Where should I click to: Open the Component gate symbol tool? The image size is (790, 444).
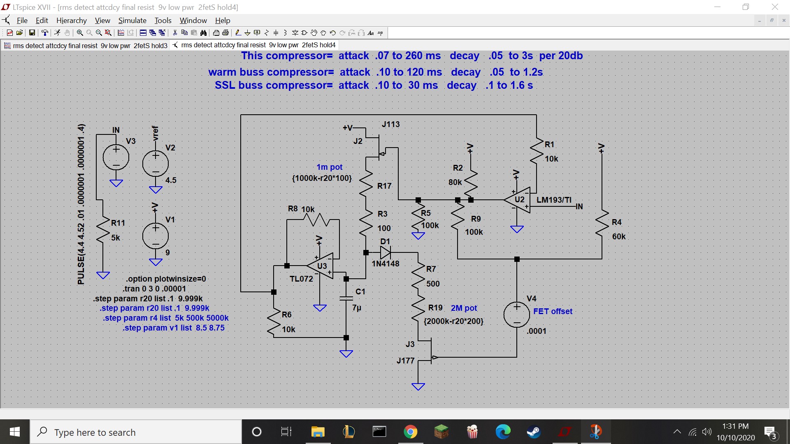click(304, 33)
